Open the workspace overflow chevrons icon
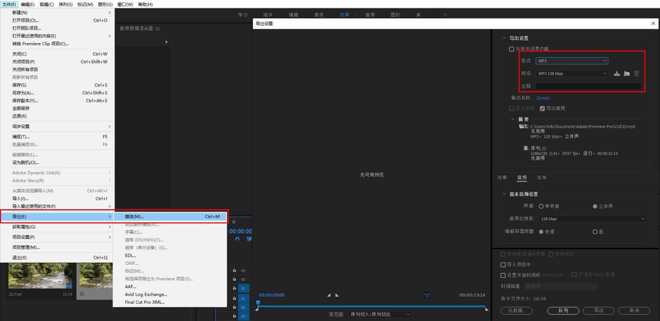This screenshot has width=660, height=321. (x=445, y=15)
